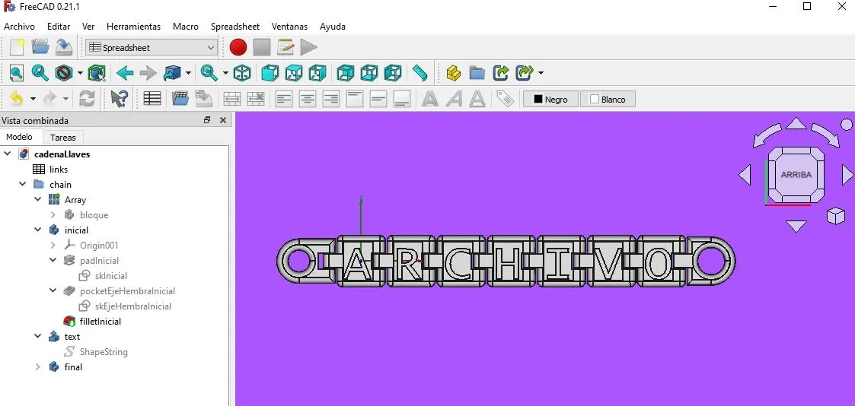Select ShapeString in the tree
Viewport: 855px width, 406px height.
tap(104, 352)
